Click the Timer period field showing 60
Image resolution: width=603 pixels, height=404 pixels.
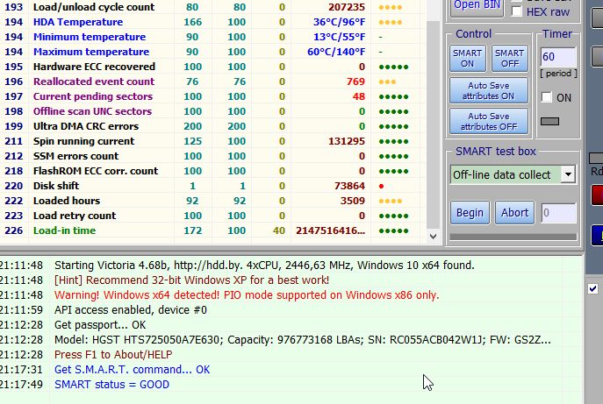tap(558, 57)
